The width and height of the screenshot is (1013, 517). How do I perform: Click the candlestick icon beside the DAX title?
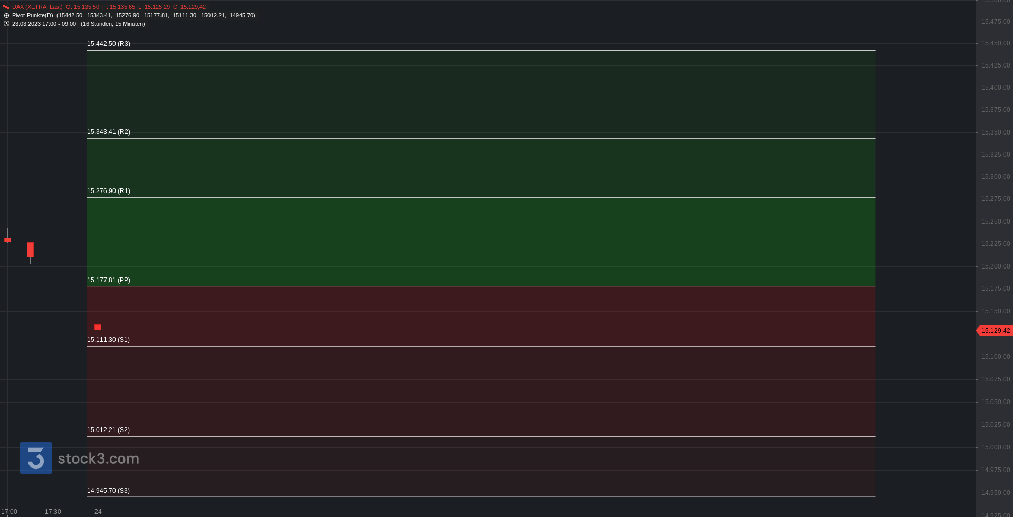click(x=6, y=7)
